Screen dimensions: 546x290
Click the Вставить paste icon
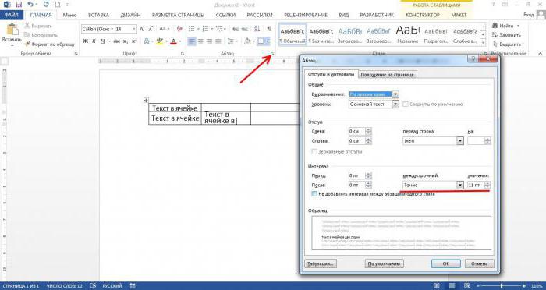click(12, 30)
